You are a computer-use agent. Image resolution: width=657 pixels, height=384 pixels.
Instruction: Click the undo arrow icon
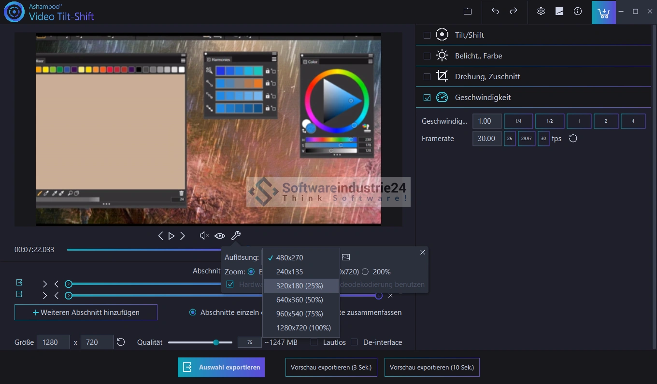495,11
